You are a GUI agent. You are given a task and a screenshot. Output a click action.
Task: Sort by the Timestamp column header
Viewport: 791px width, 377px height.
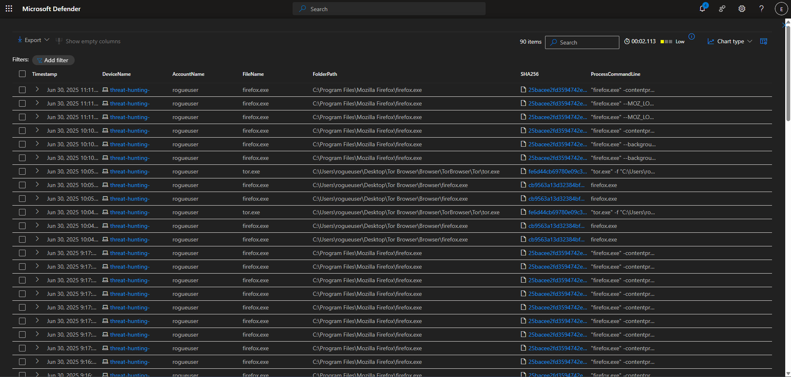click(x=45, y=74)
